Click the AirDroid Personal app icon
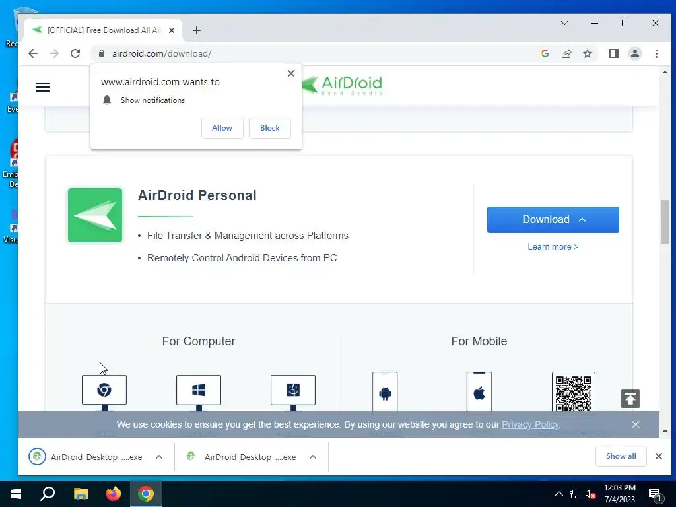The width and height of the screenshot is (676, 507). [x=95, y=215]
